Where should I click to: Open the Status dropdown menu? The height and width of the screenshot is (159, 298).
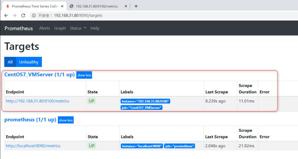click(x=78, y=28)
